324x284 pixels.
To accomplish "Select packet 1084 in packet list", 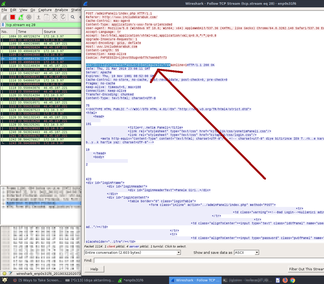I will click(41, 36).
